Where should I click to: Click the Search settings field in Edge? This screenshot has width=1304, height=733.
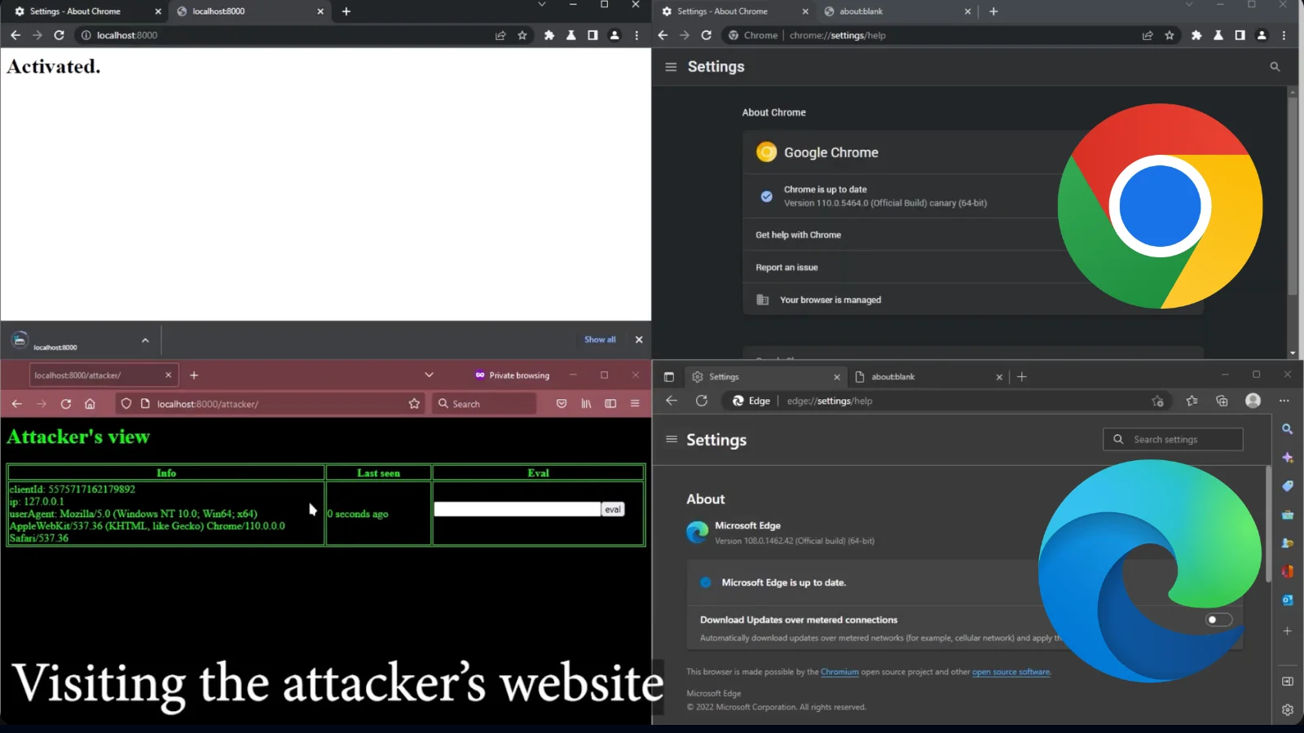(1173, 440)
